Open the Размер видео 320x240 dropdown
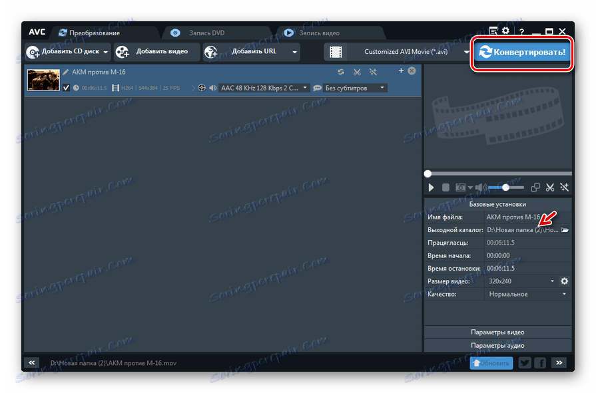 point(521,281)
